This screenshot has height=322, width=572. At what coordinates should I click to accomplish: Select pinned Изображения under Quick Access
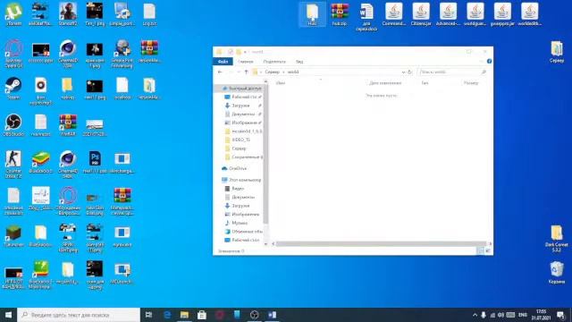243,123
